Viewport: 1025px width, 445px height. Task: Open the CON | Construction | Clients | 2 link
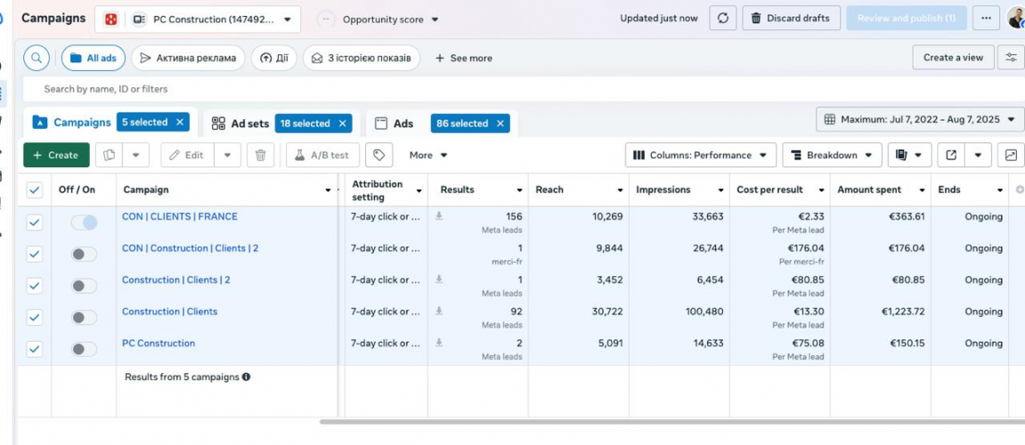[191, 248]
